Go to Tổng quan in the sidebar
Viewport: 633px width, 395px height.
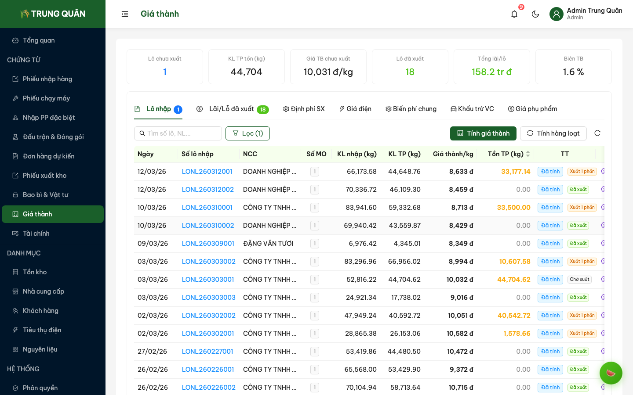point(39,40)
